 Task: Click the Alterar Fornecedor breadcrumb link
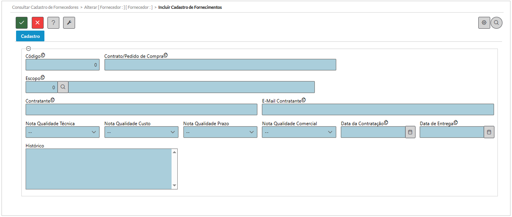click(118, 7)
